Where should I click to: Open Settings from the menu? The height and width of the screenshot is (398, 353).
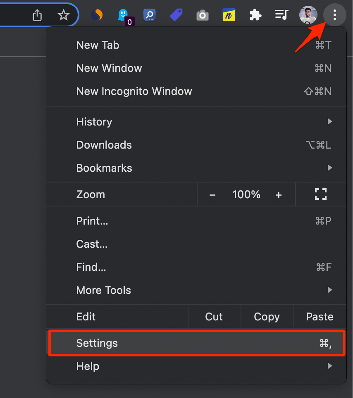tap(97, 343)
